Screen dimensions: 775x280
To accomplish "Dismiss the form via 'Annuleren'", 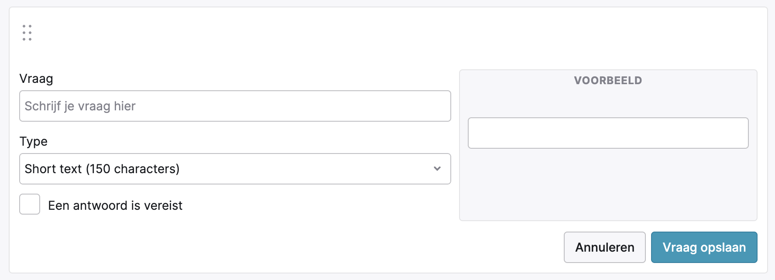I will click(x=604, y=247).
